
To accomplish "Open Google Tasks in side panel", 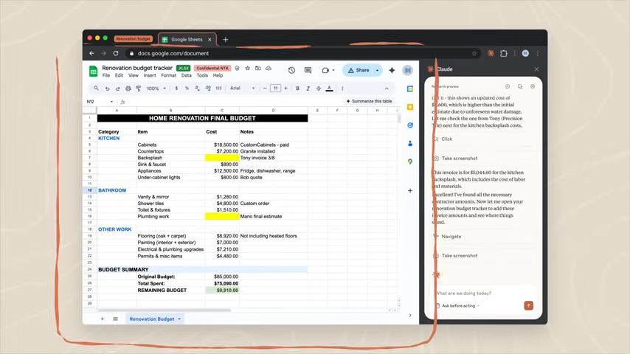I will (x=410, y=125).
